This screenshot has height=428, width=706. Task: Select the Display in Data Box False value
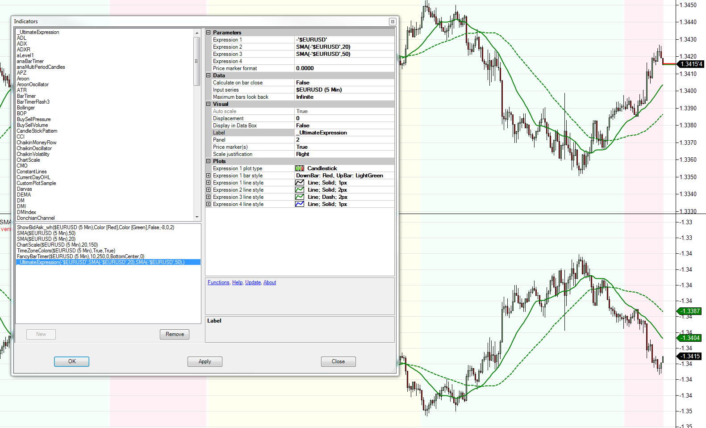pyautogui.click(x=344, y=126)
